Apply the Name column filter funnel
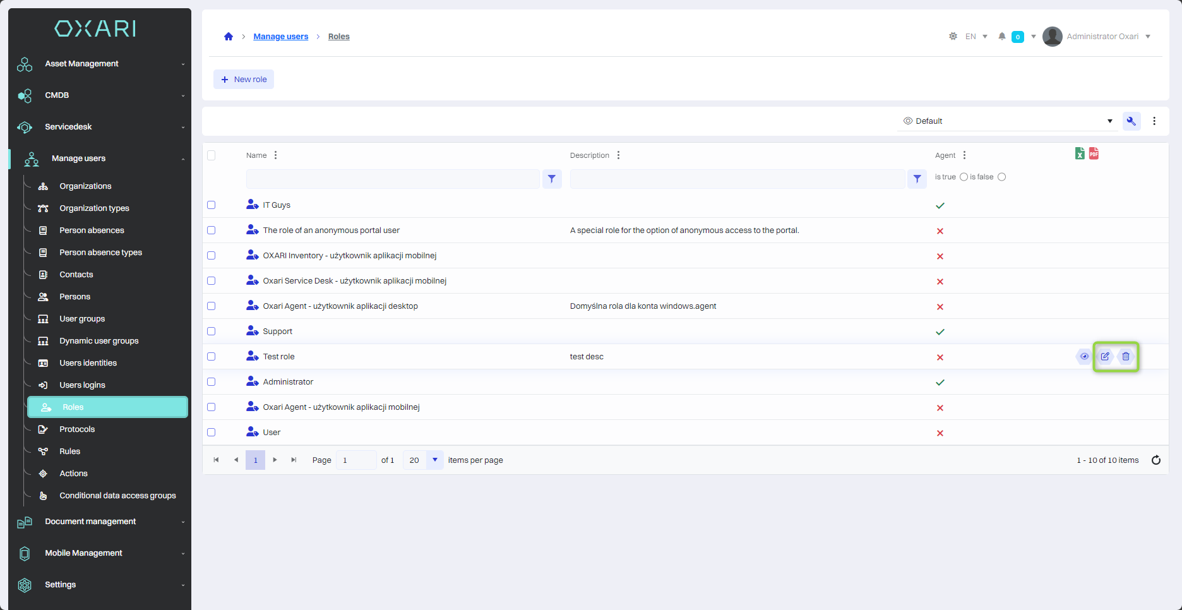The image size is (1182, 610). click(552, 179)
